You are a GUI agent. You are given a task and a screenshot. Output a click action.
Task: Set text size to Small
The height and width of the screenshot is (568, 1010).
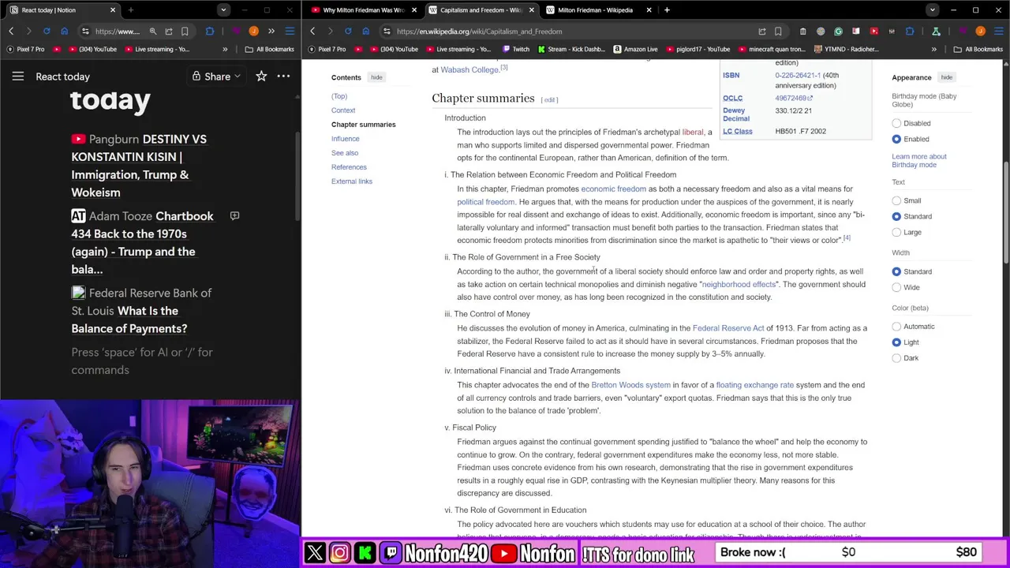[896, 200]
